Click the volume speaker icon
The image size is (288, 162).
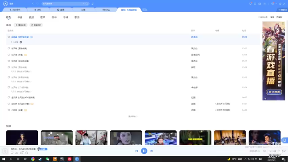tap(265, 151)
